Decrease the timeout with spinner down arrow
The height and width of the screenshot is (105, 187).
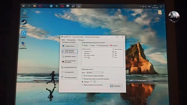pos(95,82)
